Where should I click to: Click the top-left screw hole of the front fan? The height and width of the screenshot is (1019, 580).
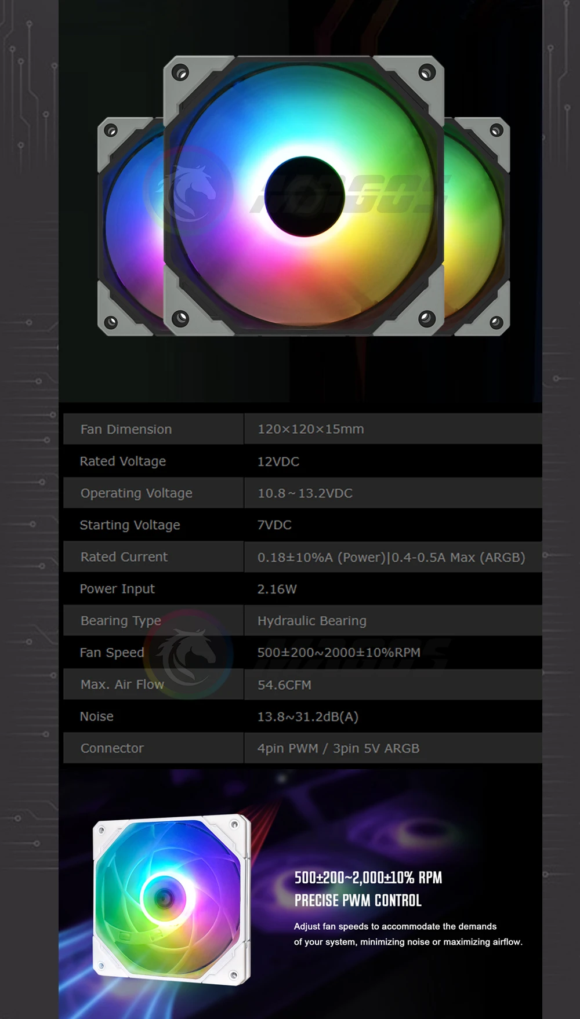tap(180, 73)
